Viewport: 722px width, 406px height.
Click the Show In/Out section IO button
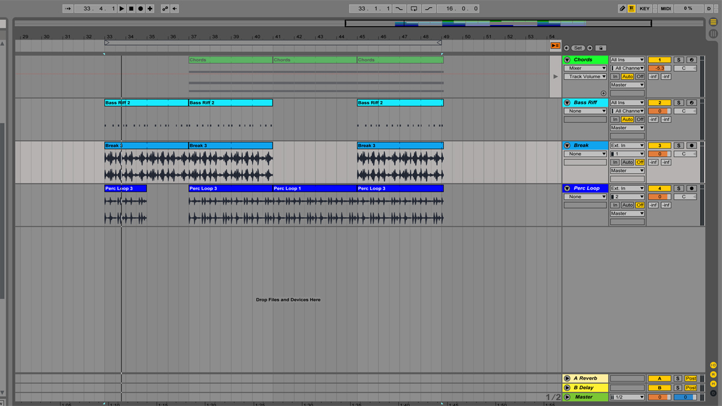click(x=714, y=365)
